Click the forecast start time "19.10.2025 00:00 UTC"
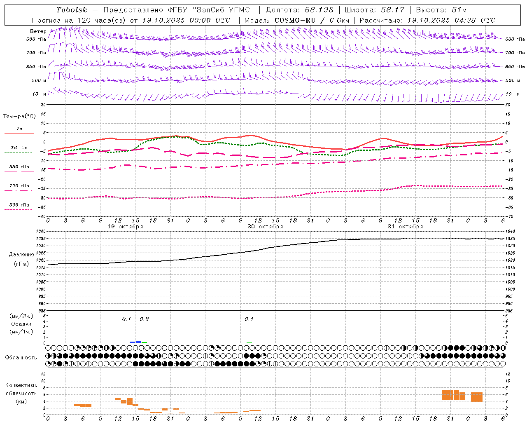 186,20
